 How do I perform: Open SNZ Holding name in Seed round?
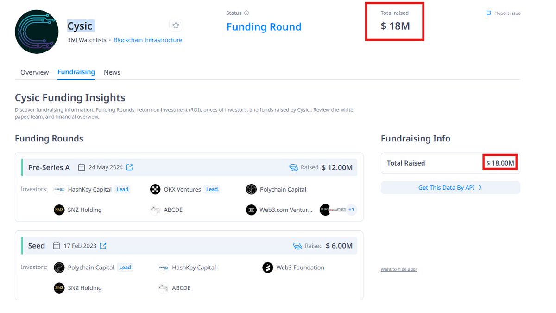coord(85,288)
